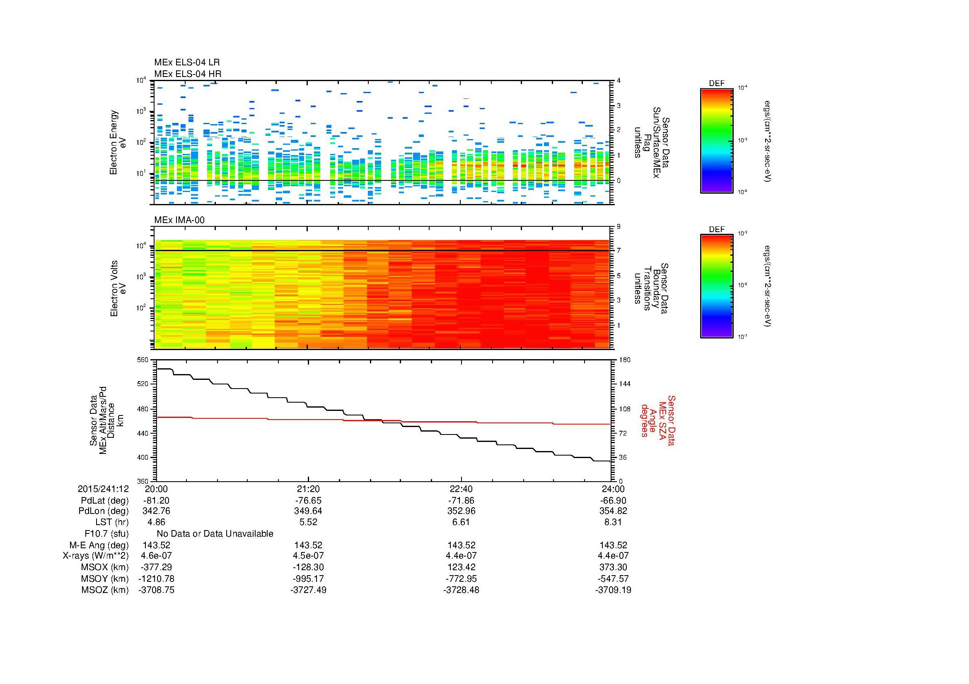The height and width of the screenshot is (684, 969).
Task: Click the upper DEF color bar for ELS
Action: coord(717,140)
